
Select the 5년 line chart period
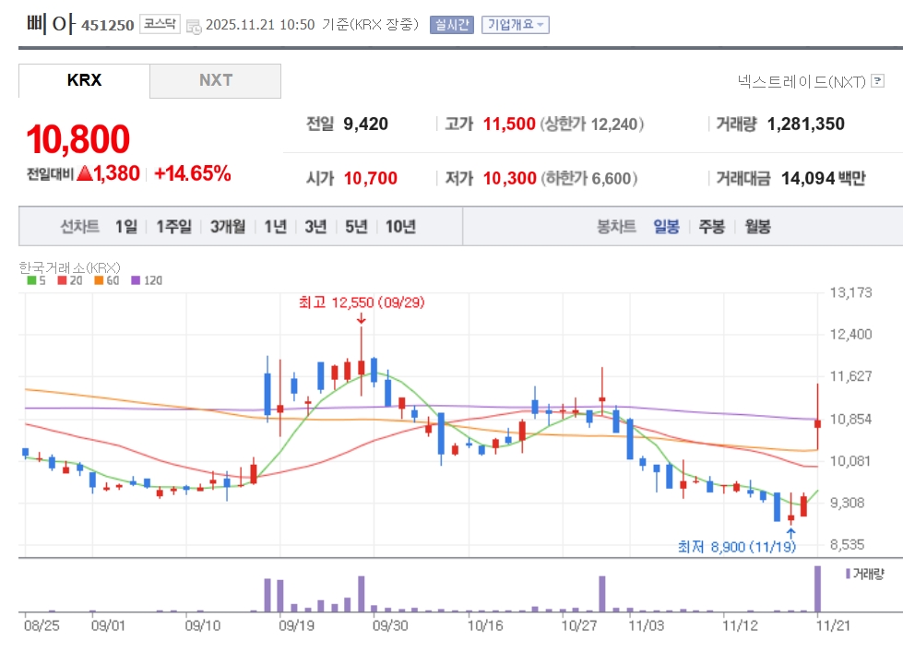pos(356,226)
